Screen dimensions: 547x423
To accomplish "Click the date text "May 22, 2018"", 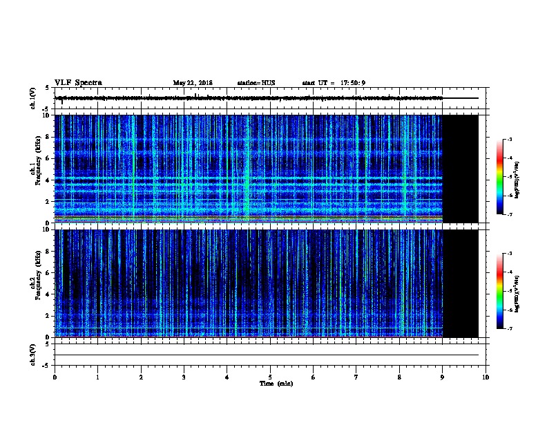I will [193, 83].
